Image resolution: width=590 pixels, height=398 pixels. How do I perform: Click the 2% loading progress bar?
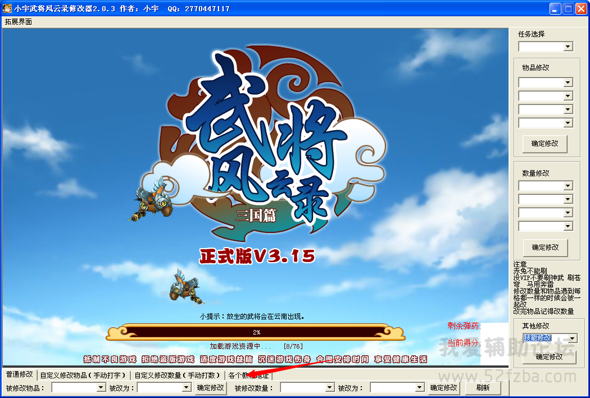pyautogui.click(x=256, y=332)
